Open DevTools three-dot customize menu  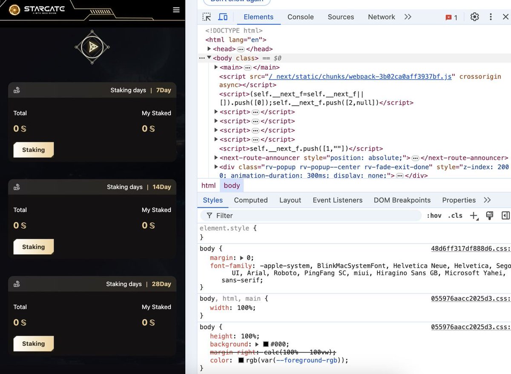pyautogui.click(x=491, y=17)
